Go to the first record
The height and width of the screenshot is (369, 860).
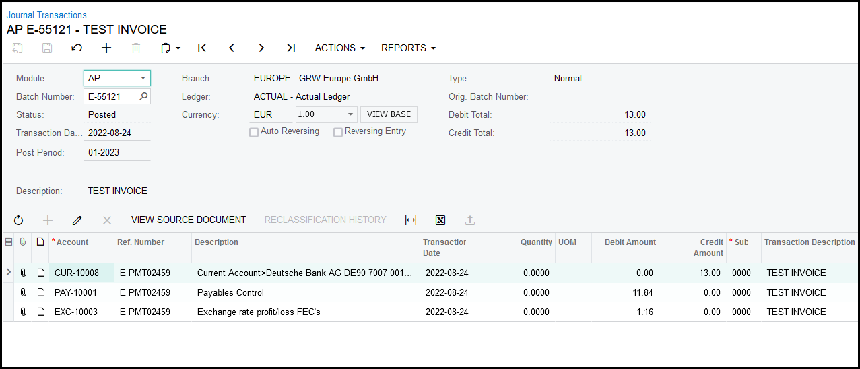tap(202, 48)
